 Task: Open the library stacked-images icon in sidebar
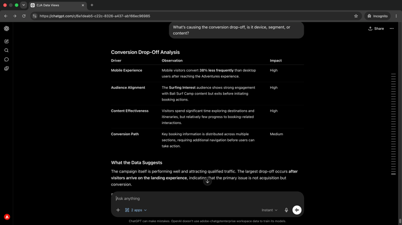(x=6, y=68)
